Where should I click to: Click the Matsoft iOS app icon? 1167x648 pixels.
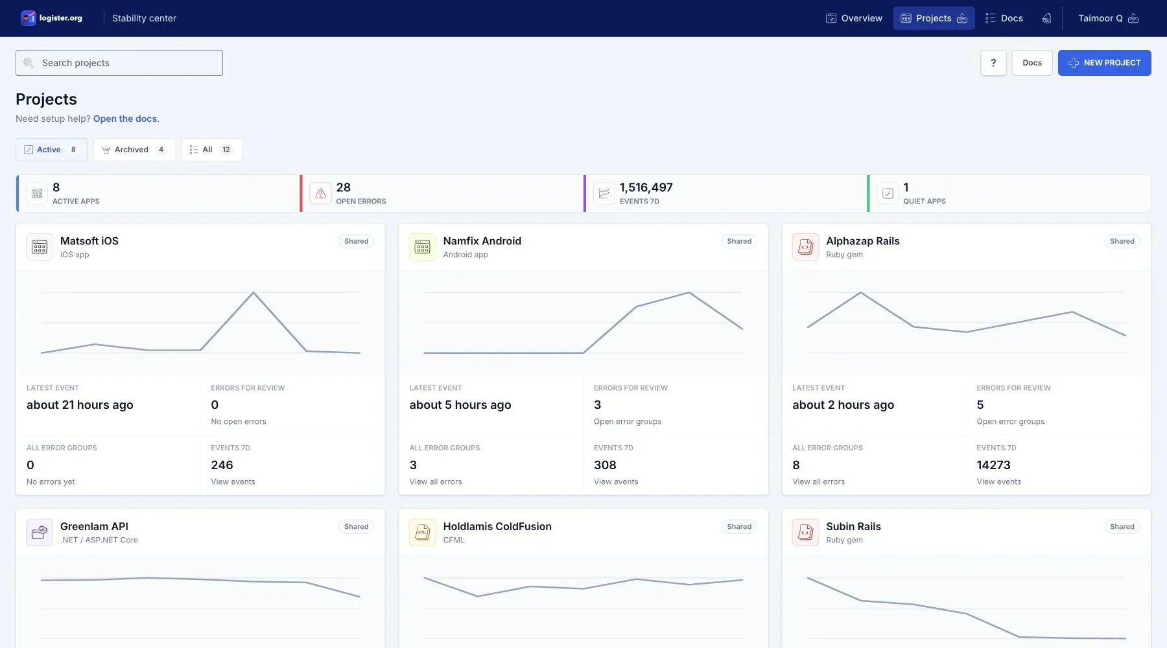pos(40,247)
